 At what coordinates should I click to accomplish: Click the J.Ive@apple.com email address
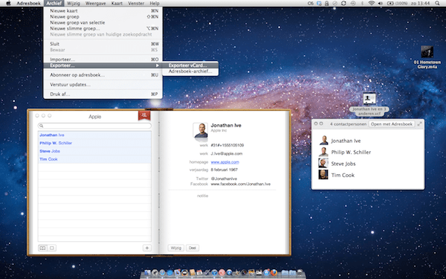pyautogui.click(x=227, y=153)
